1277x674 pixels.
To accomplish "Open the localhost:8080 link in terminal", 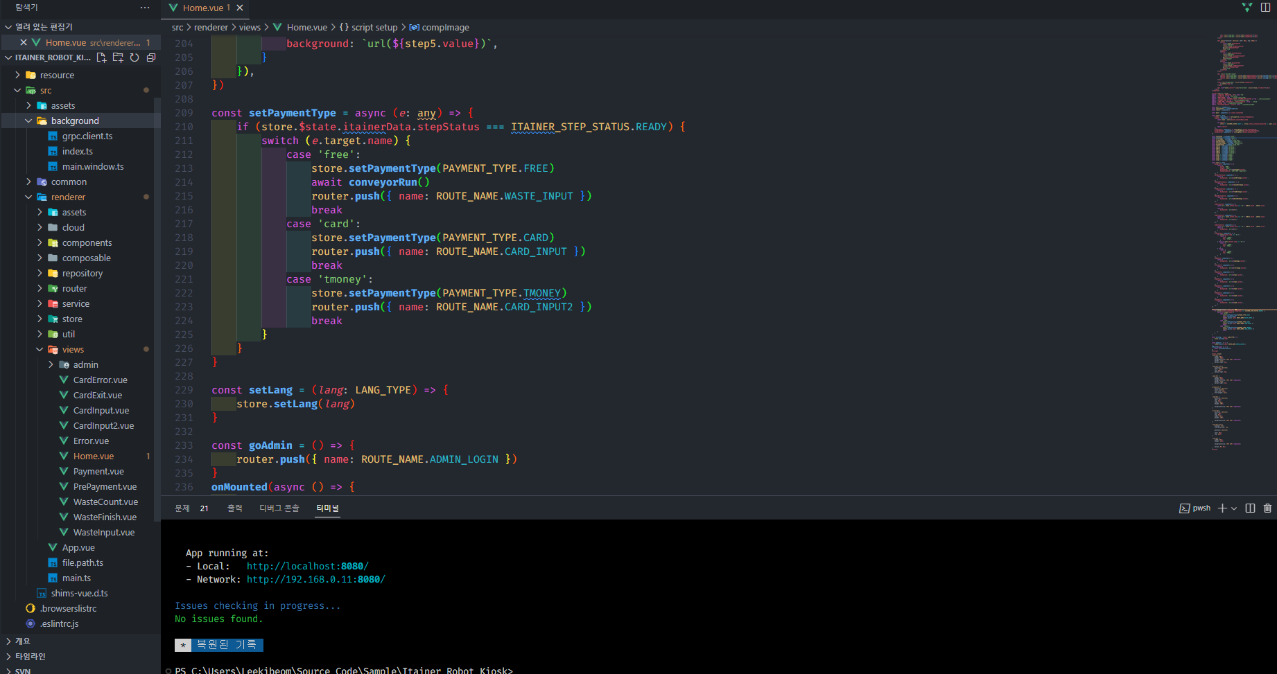I will click(307, 566).
